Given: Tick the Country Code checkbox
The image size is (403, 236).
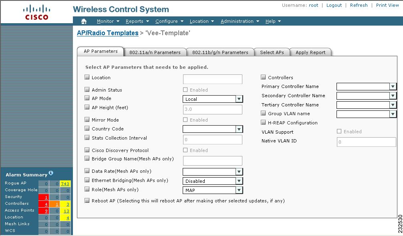Looking at the screenshot, I should (87, 128).
